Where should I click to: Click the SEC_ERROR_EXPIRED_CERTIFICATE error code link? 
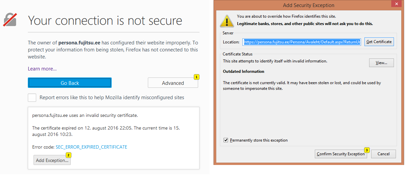pos(91,147)
